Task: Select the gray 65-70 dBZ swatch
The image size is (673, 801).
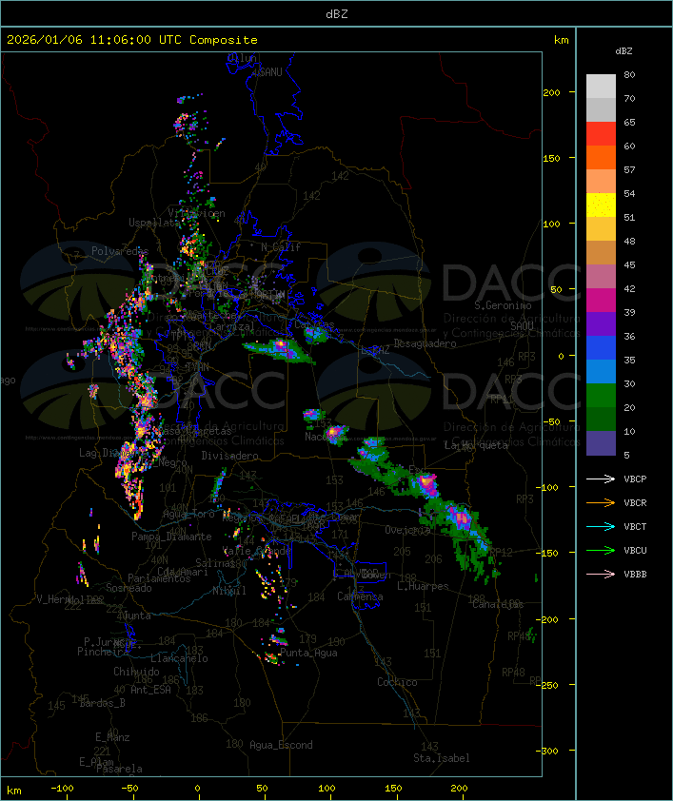Action: (x=601, y=109)
